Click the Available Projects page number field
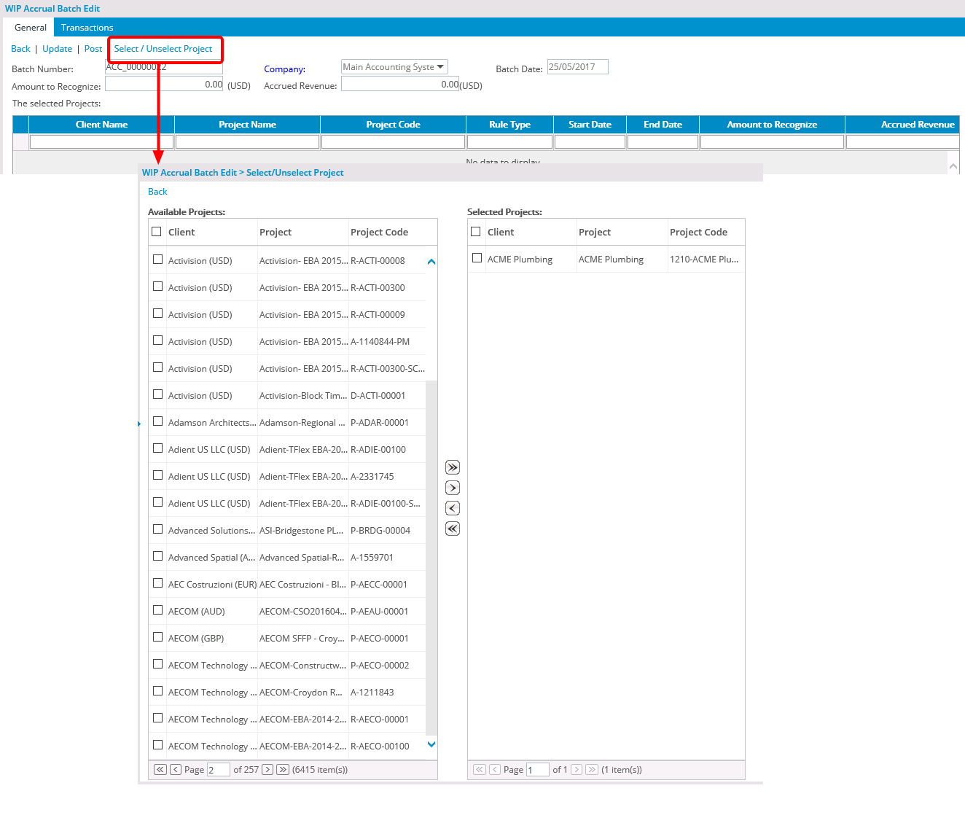This screenshot has width=965, height=834. [218, 770]
